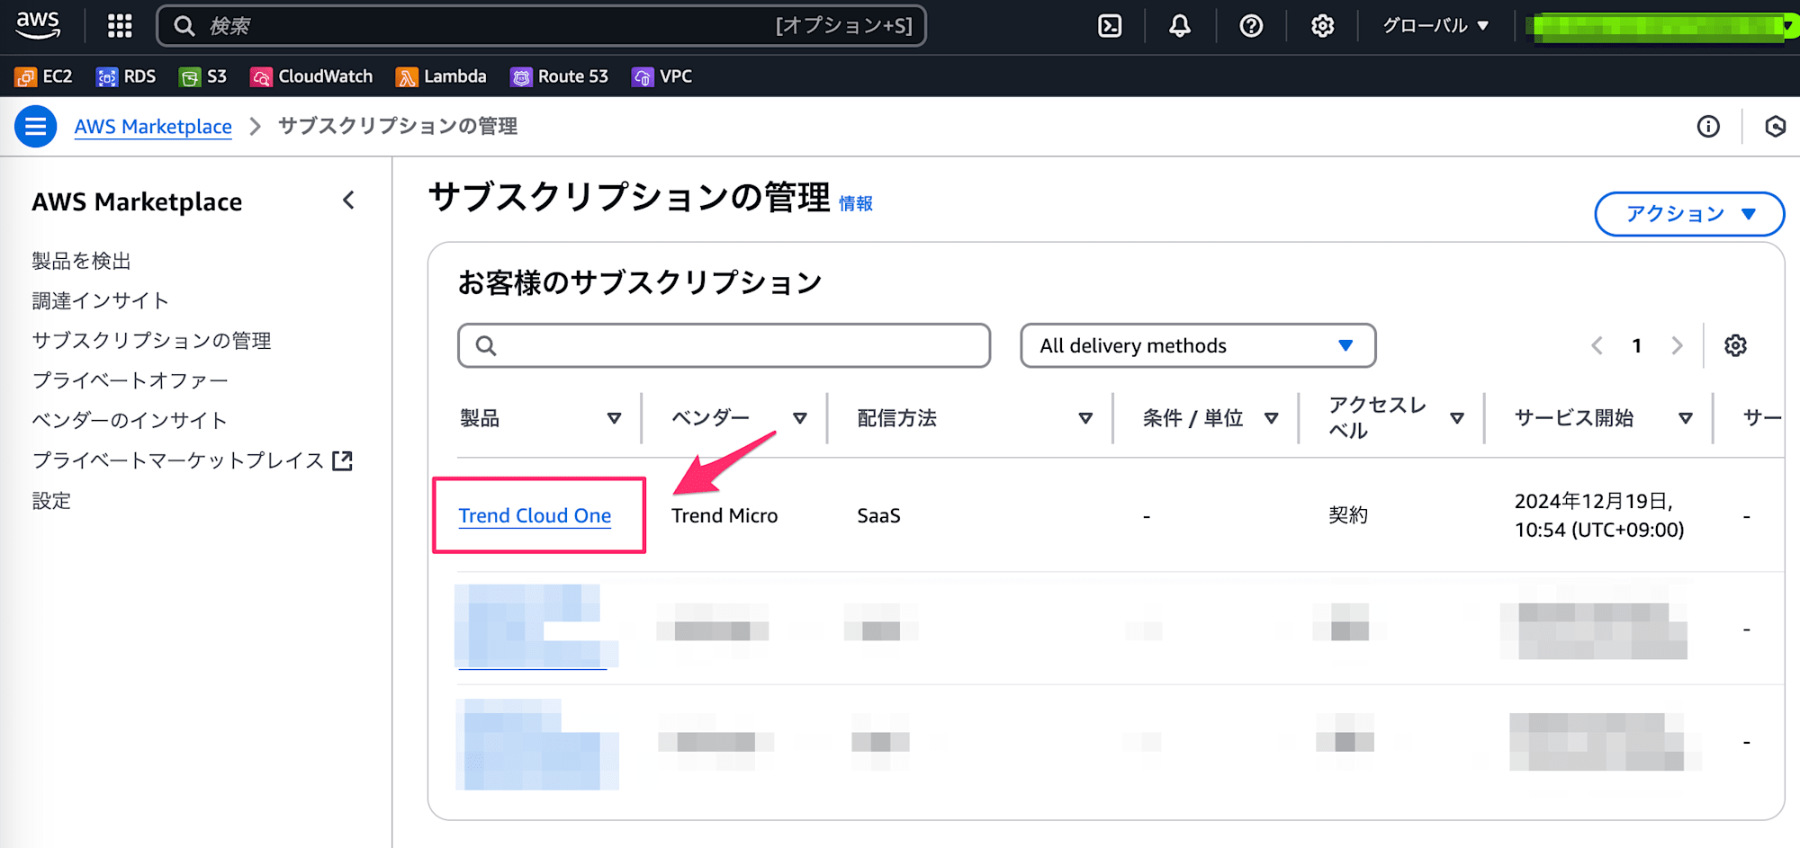Image resolution: width=1800 pixels, height=848 pixels.
Task: Click the top AWS search box
Action: pyautogui.click(x=542, y=26)
